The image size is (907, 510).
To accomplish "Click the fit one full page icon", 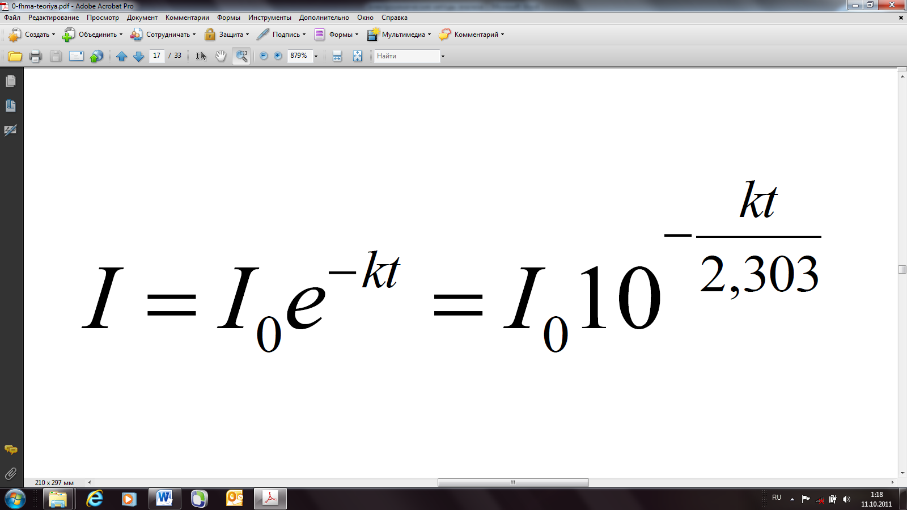I will (x=358, y=56).
